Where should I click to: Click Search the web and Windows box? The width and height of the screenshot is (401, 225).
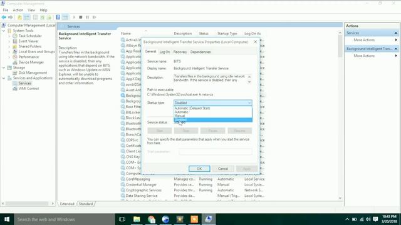pyautogui.click(x=65, y=219)
